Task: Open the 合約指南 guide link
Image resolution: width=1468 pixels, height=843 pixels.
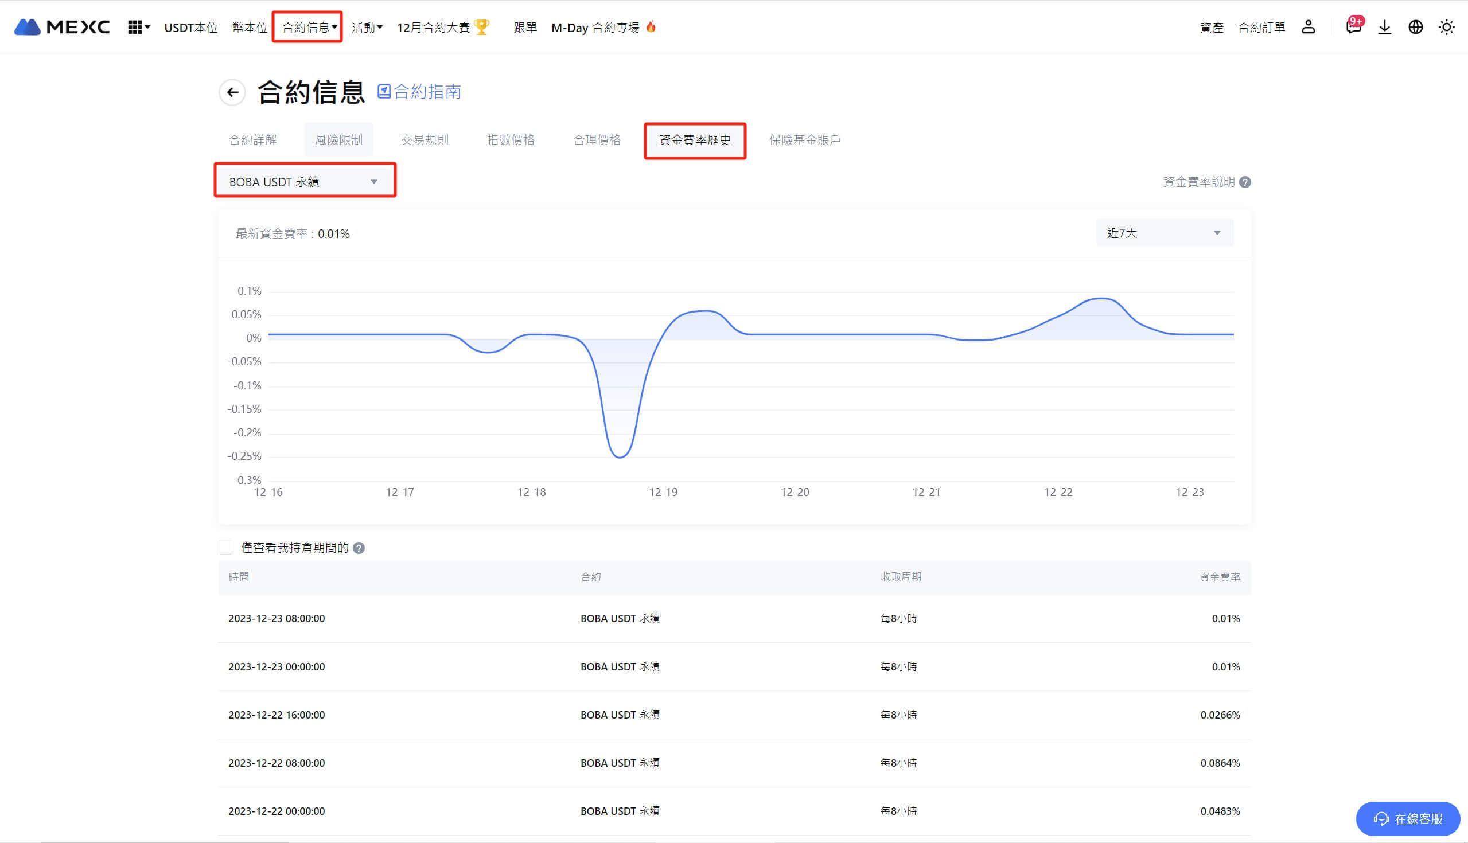Action: tap(419, 92)
